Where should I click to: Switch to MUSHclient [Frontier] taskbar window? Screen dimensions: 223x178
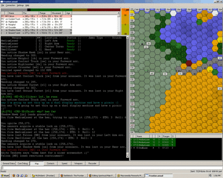tap(45, 175)
